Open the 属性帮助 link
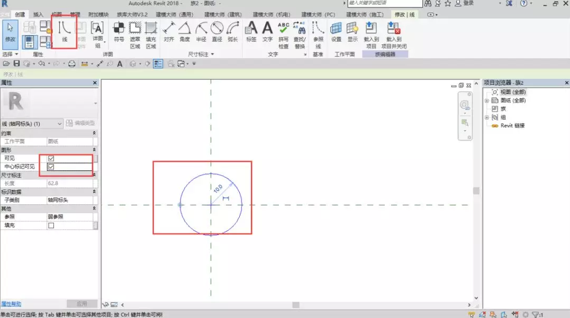This screenshot has height=318, width=570. pyautogui.click(x=11, y=304)
